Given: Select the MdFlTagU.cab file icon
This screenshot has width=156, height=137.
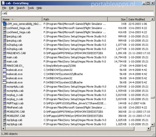Looking at the screenshot, I should click(4, 103).
